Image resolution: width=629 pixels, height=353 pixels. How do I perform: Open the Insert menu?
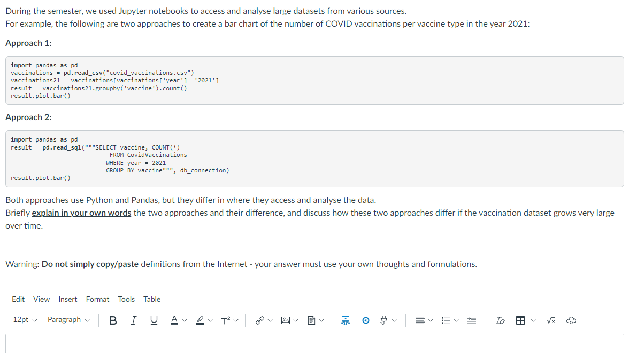(x=68, y=299)
